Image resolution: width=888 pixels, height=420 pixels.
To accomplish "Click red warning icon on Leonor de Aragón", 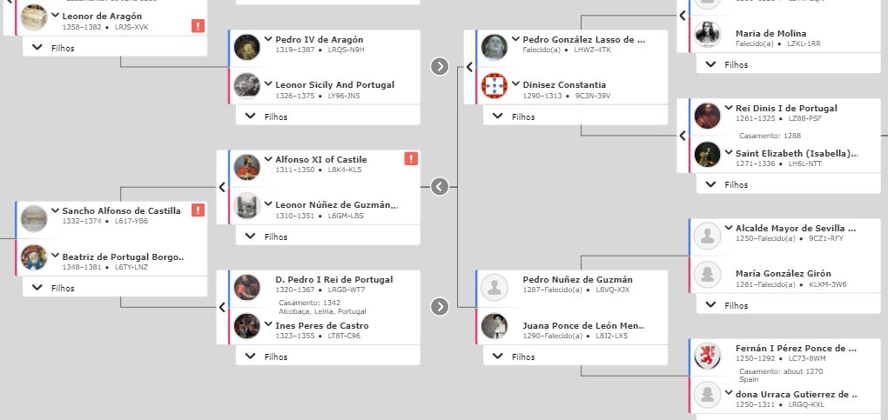I will coord(198,25).
